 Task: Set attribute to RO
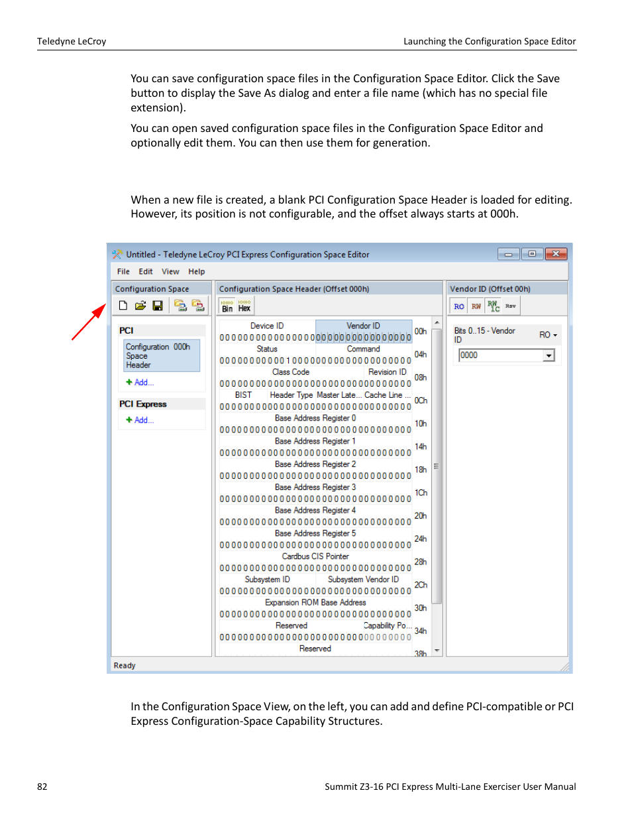tap(459, 306)
